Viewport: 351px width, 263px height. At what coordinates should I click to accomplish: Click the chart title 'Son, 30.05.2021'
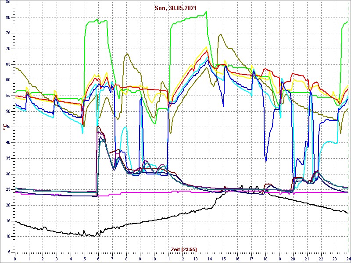click(175, 8)
